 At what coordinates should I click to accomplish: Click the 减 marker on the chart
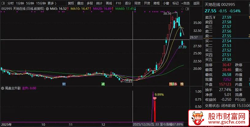pyautogui.click(x=103, y=84)
